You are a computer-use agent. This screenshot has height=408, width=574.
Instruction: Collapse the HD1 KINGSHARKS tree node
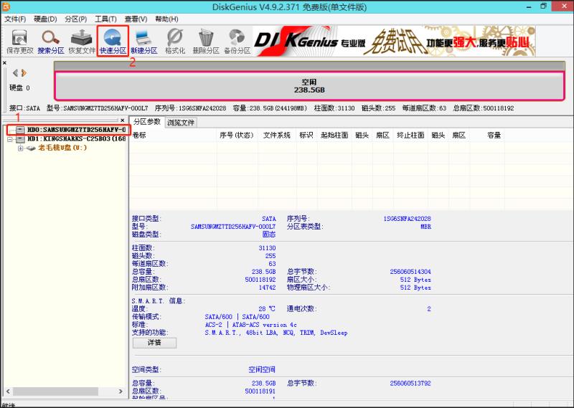click(x=10, y=139)
